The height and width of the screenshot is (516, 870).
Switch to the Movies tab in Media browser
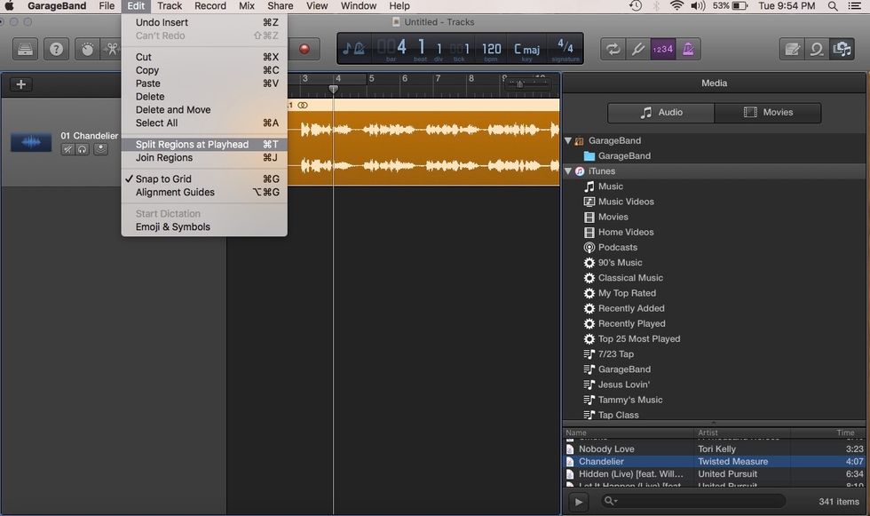(767, 113)
